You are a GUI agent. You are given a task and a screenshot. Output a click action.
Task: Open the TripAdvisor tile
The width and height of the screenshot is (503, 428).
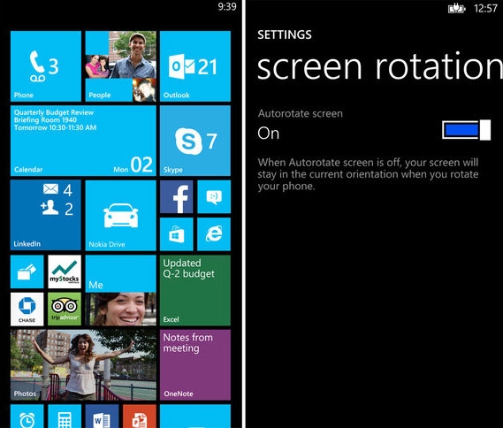click(65, 309)
